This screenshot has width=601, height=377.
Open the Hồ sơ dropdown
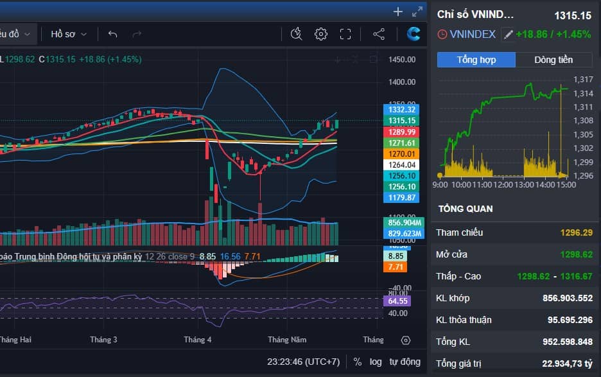[69, 34]
